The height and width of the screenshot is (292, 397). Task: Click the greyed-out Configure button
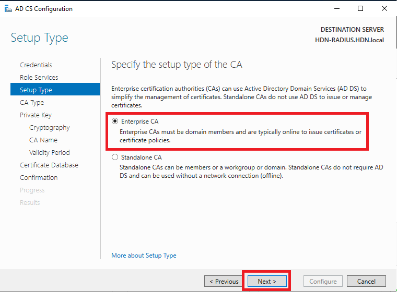(x=323, y=281)
